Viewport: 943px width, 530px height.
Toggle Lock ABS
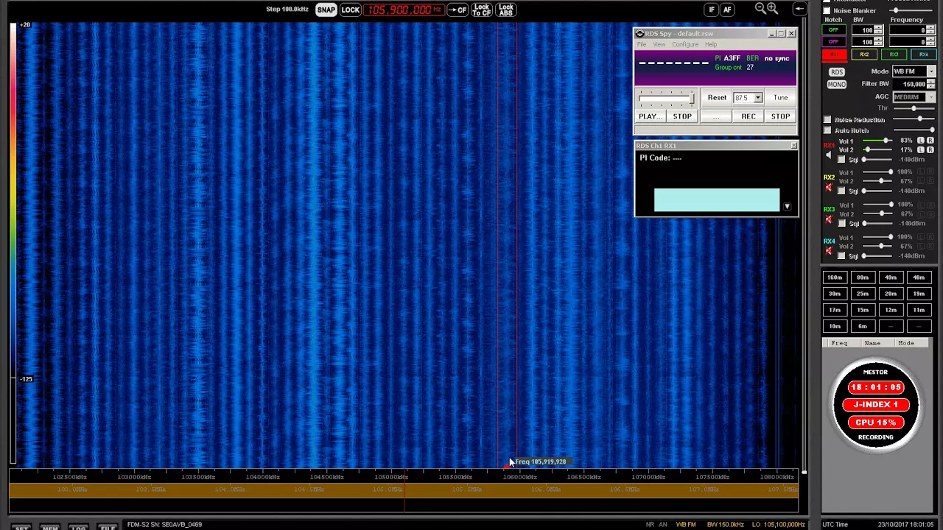point(506,10)
